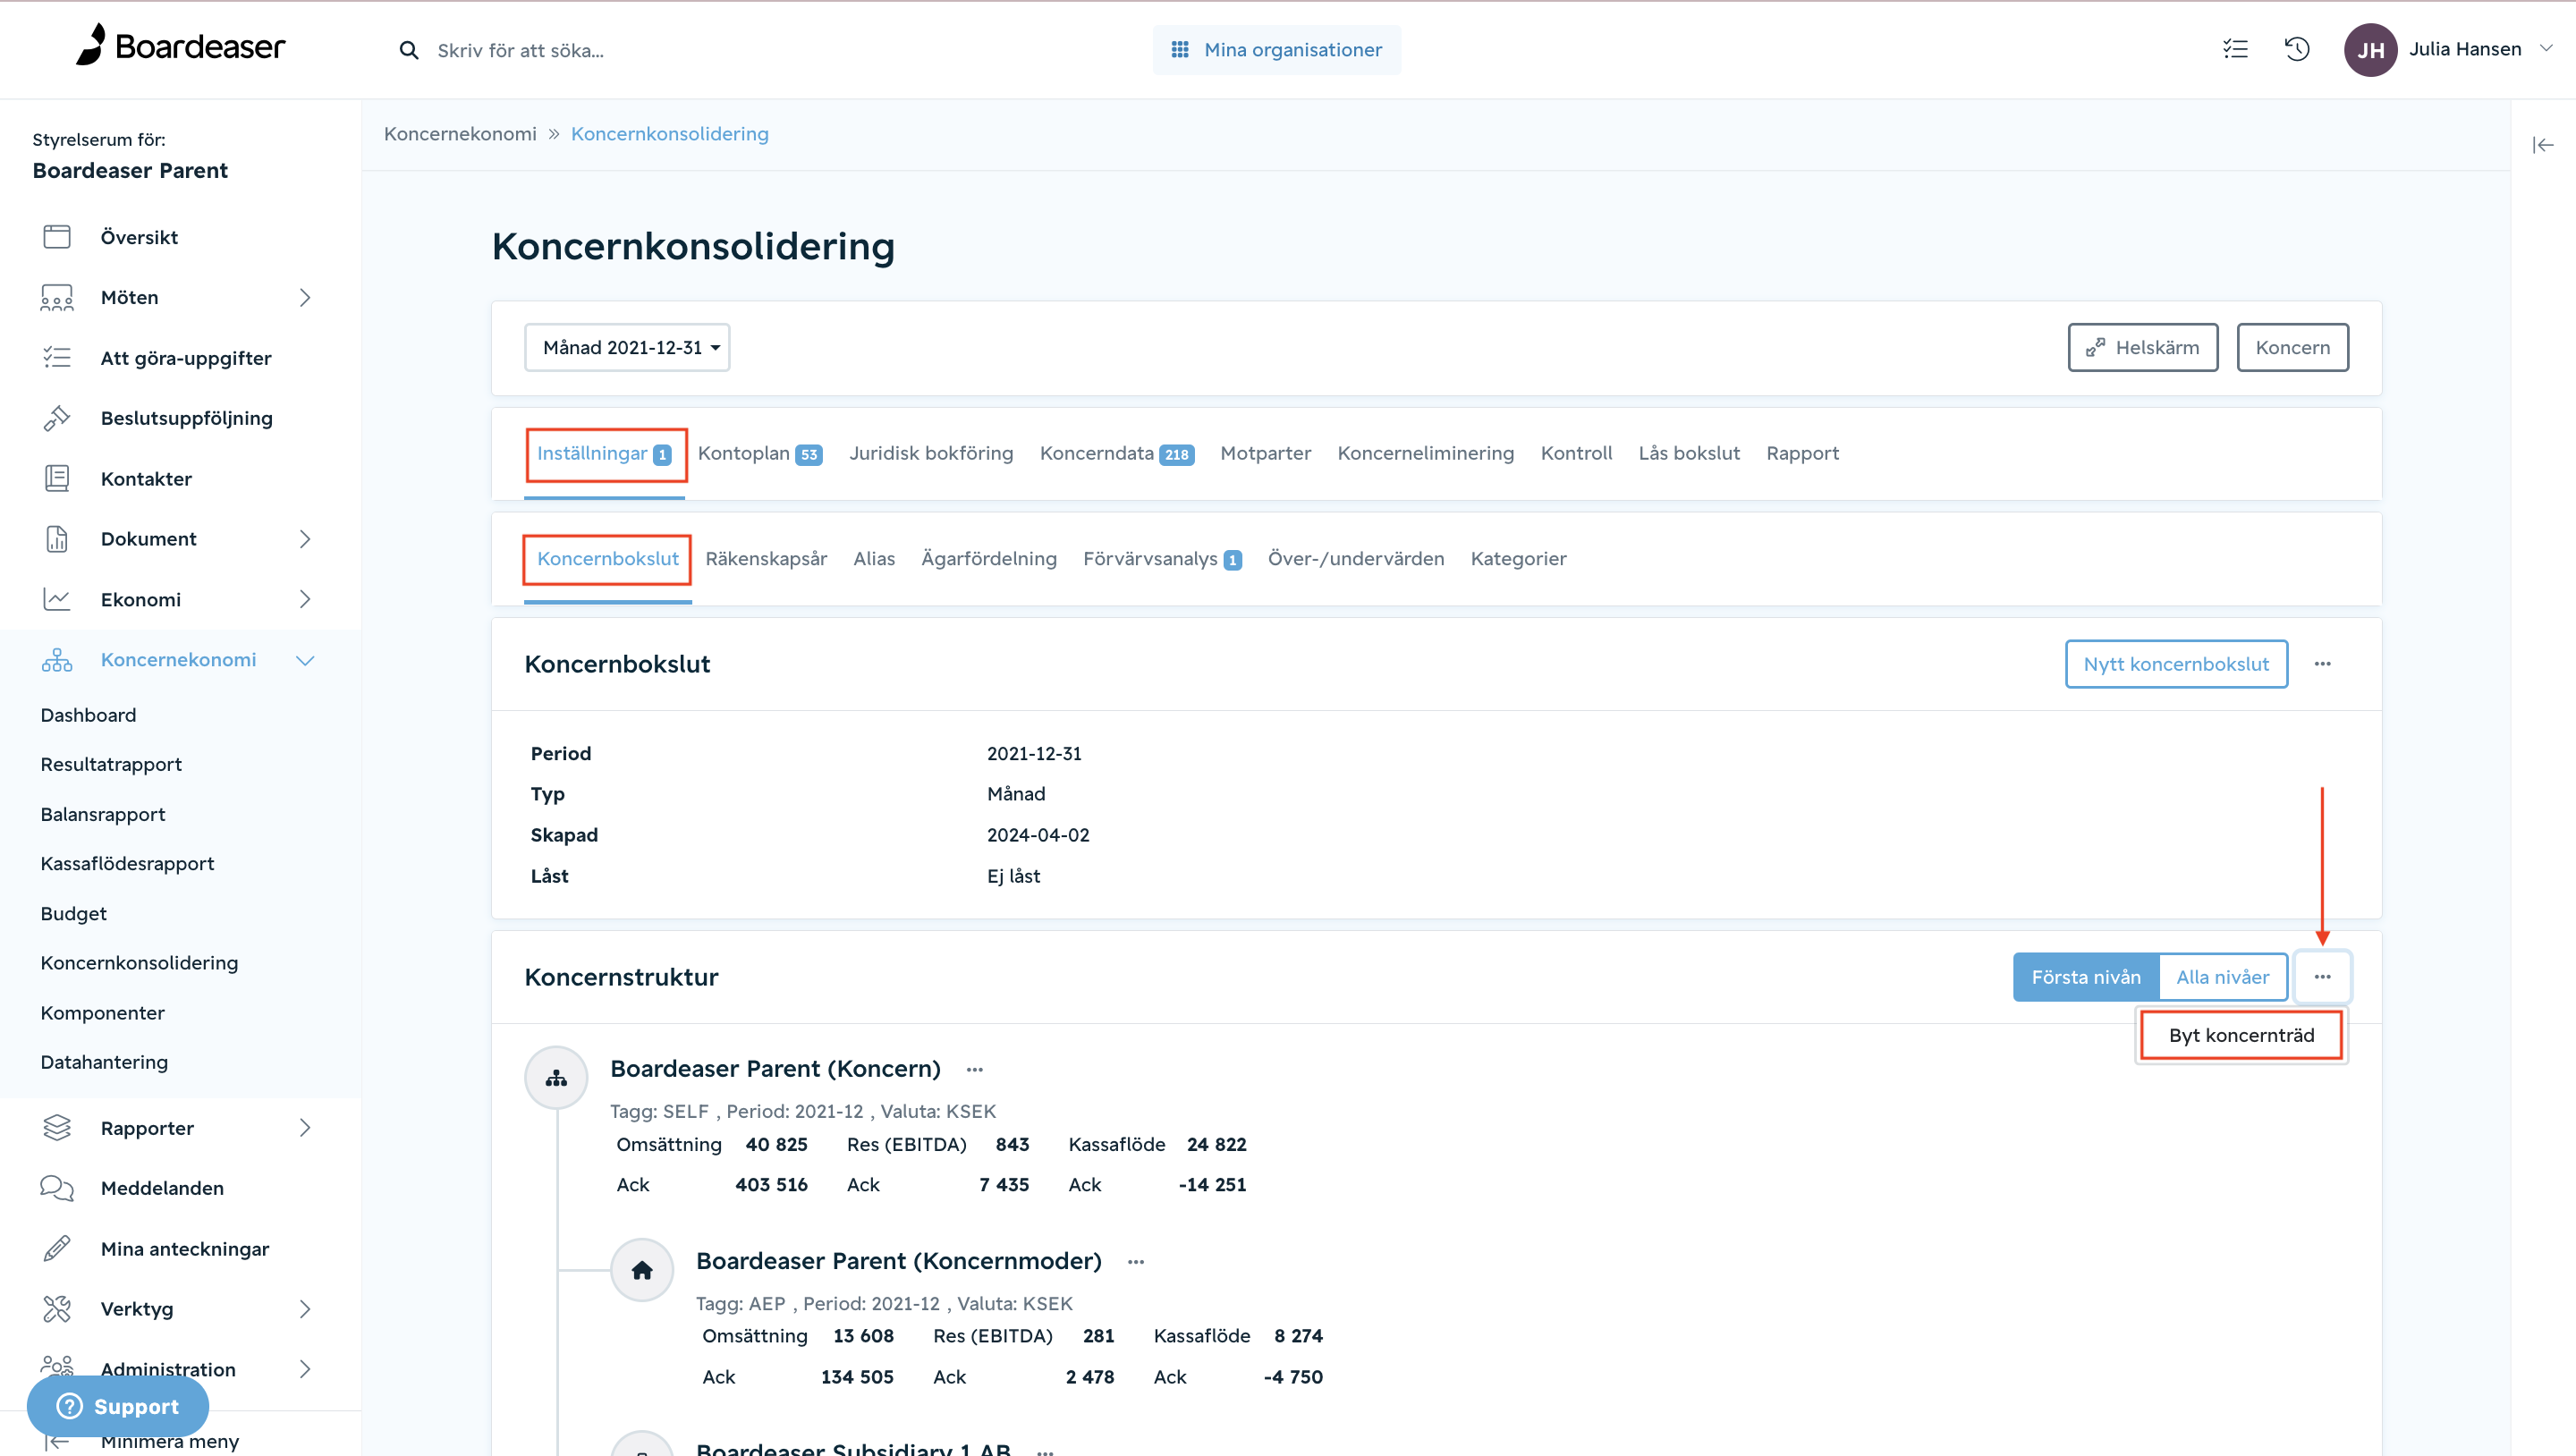Open Resultatrapport in sidebar
Viewport: 2576px width, 1456px height.
point(111,764)
